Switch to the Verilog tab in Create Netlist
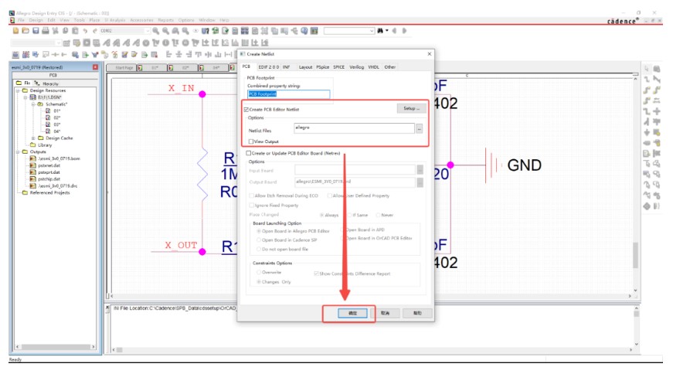Viewport: 673px width, 367px height. pyautogui.click(x=357, y=67)
